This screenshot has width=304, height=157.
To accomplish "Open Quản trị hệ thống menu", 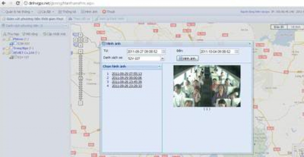I will [18, 12].
